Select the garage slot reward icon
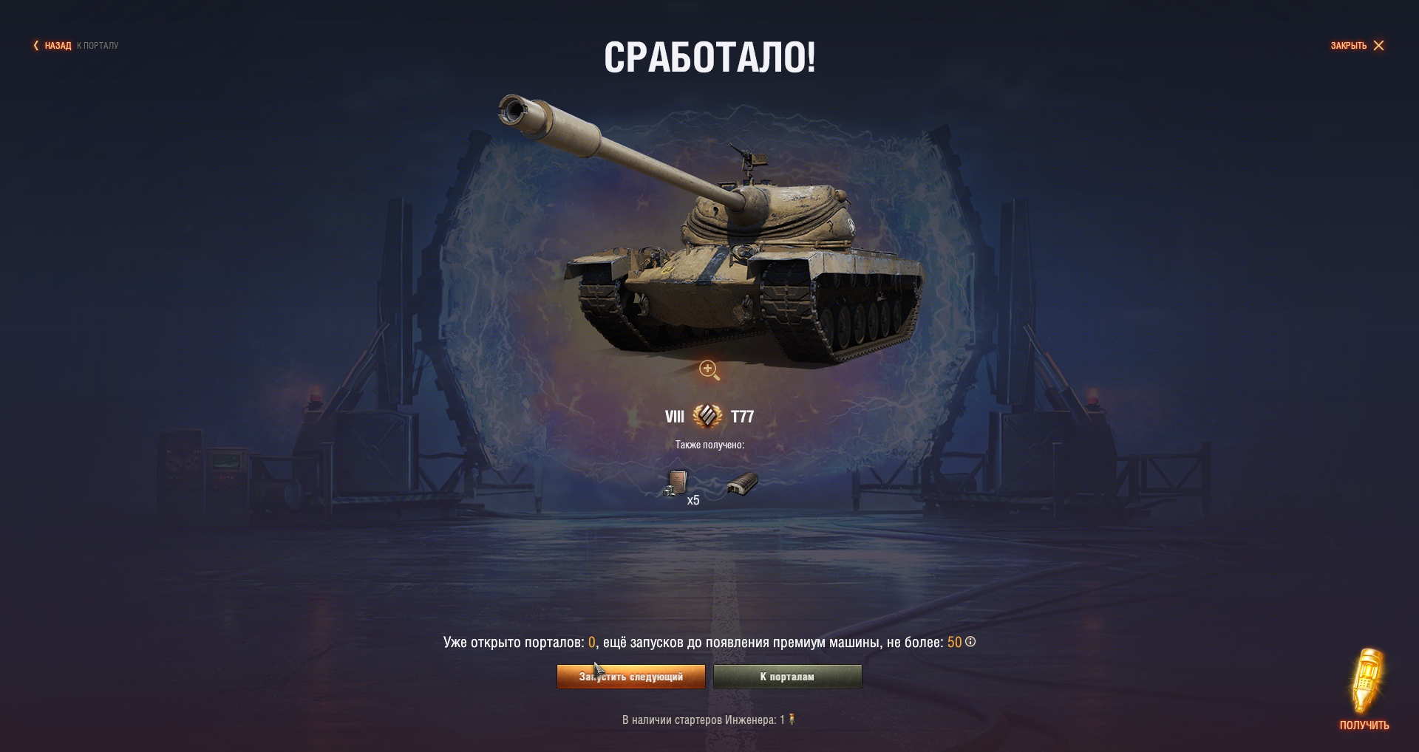 (742, 484)
